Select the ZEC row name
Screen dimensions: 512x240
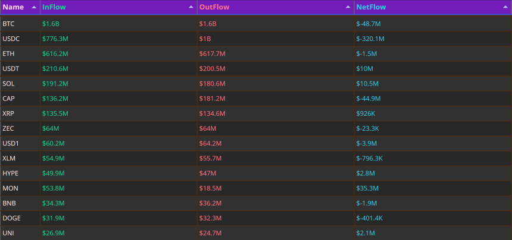click(x=8, y=129)
